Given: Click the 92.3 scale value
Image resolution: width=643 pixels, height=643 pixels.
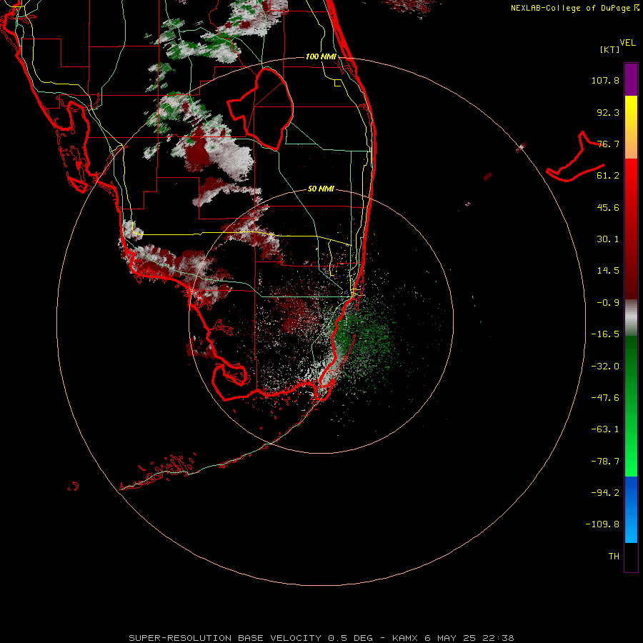Looking at the screenshot, I should [608, 112].
